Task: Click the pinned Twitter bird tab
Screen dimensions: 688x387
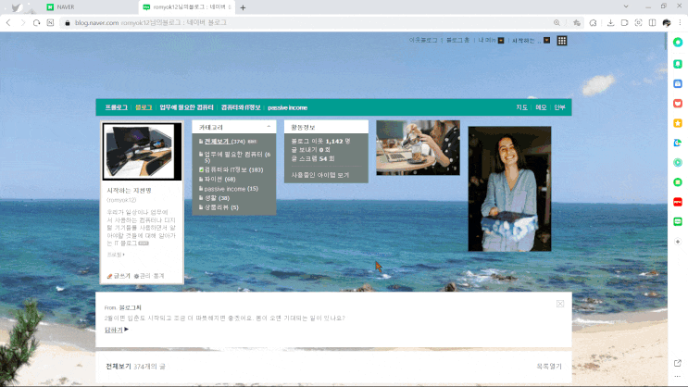Action: tap(17, 7)
